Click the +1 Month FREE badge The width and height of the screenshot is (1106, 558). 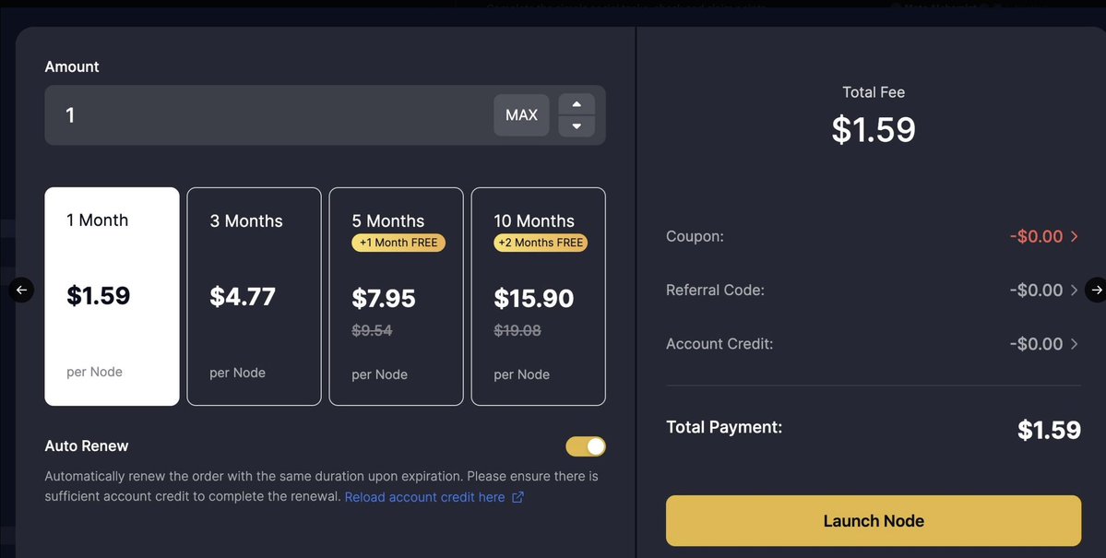398,243
